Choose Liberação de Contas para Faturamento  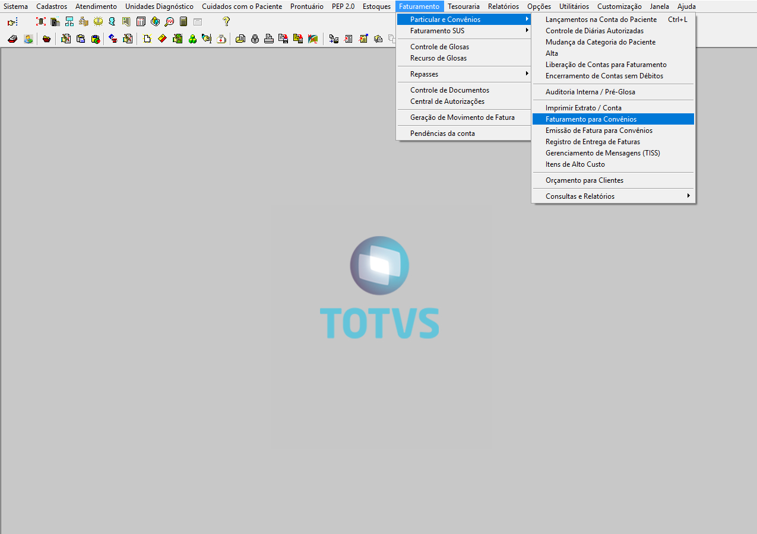613,65
